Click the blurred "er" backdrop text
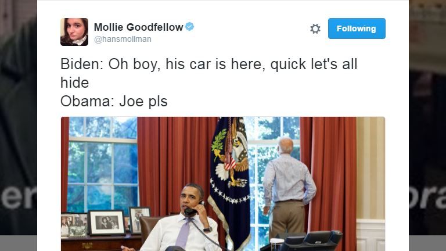This screenshot has width=446, height=251. (x=18, y=196)
